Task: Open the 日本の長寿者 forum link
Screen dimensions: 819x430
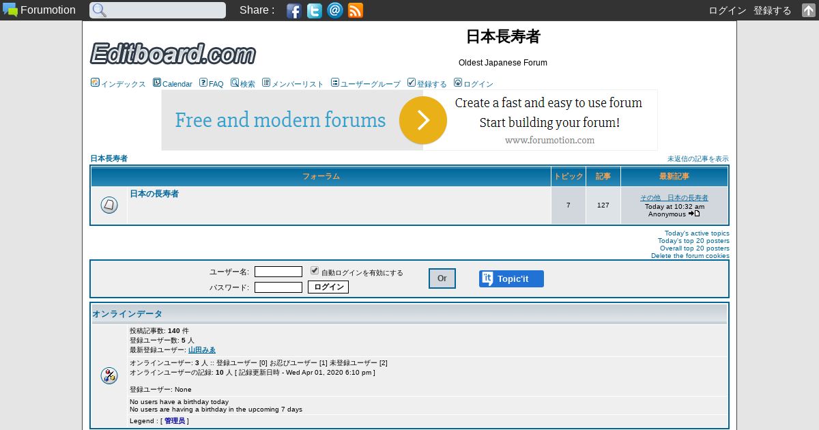Action: coord(154,194)
